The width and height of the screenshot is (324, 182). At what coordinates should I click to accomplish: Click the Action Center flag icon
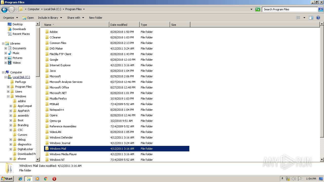[x=300, y=179]
